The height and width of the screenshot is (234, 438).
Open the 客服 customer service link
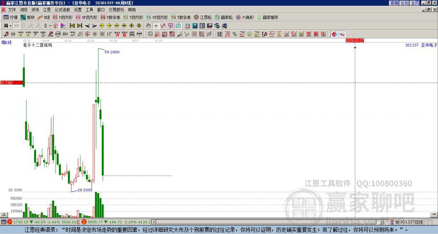click(x=394, y=3)
